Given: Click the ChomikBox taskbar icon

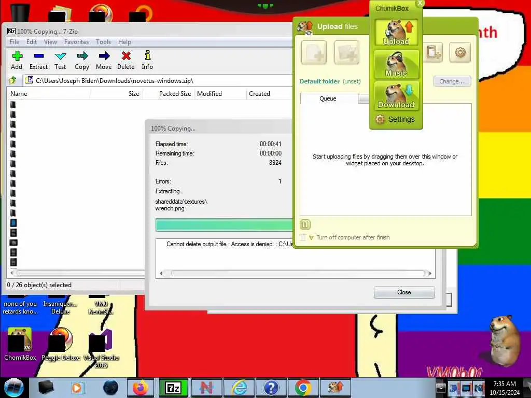Looking at the screenshot, I should 335,388.
